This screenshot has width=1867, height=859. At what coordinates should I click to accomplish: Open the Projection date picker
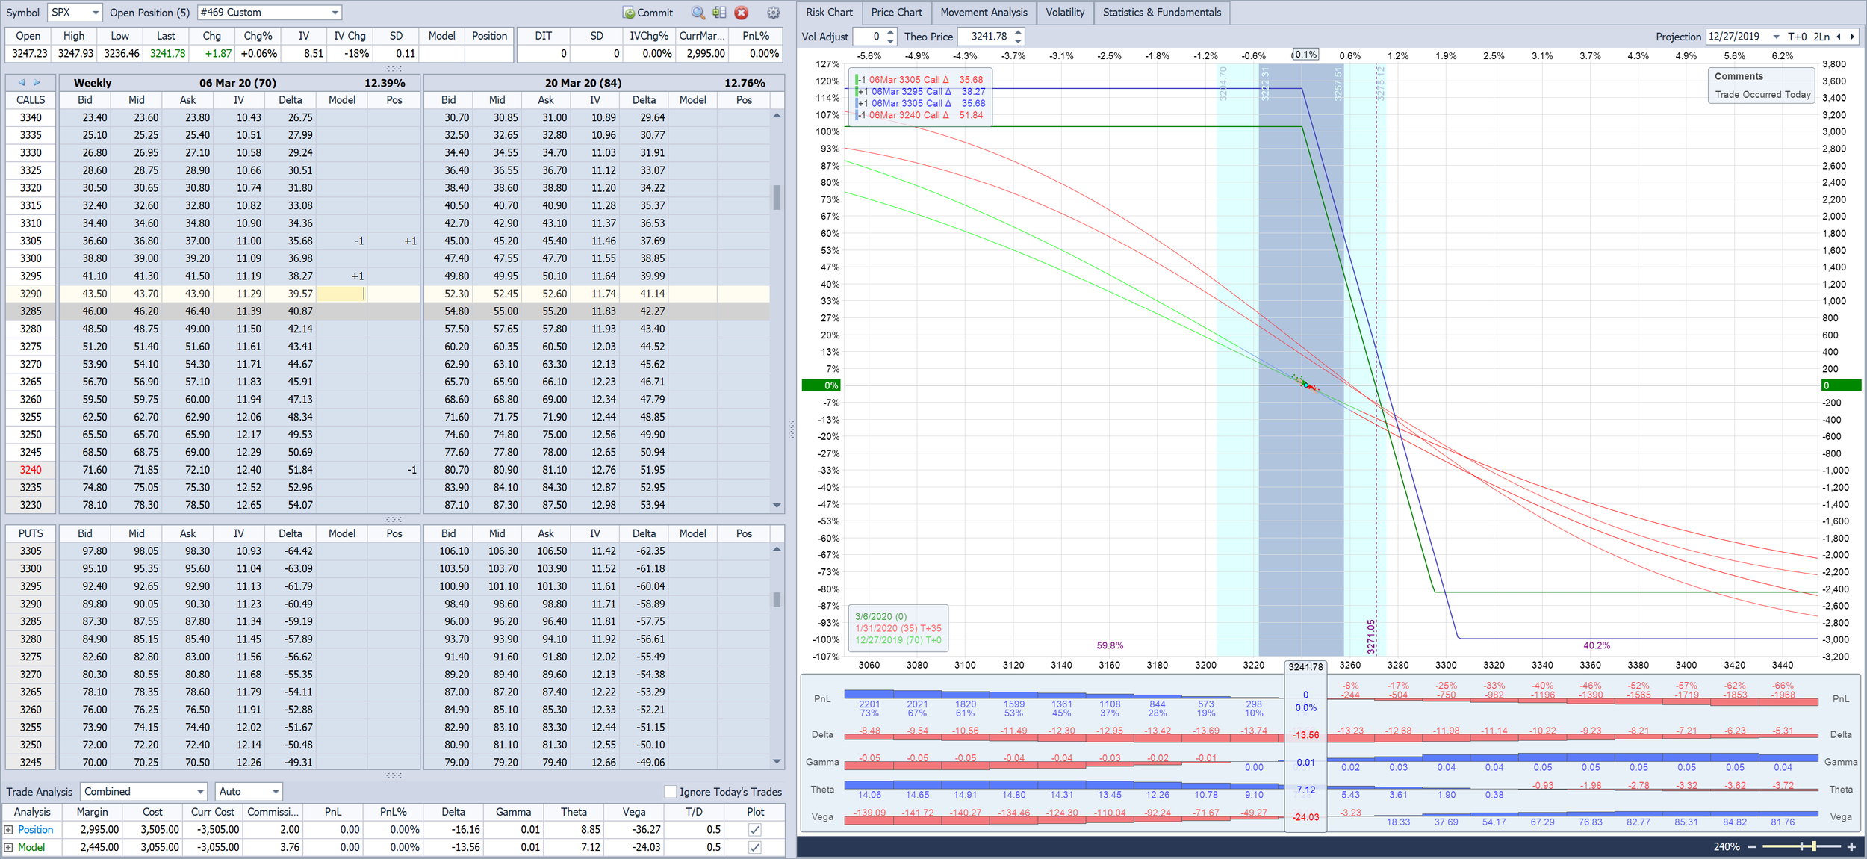pos(1776,36)
